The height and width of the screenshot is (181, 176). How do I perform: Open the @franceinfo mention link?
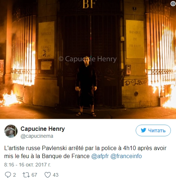[x=126, y=156]
